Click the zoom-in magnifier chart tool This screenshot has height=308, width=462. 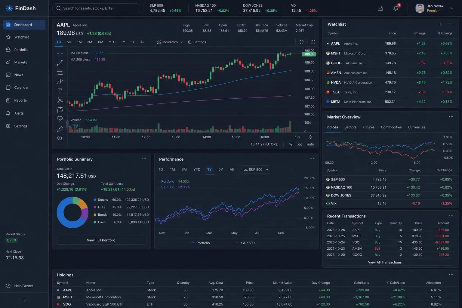click(60, 138)
